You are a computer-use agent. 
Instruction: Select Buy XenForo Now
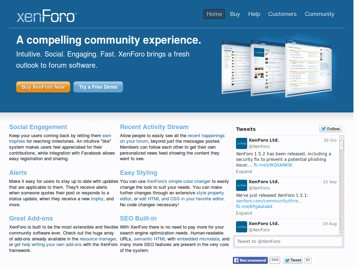pyautogui.click(x=43, y=87)
